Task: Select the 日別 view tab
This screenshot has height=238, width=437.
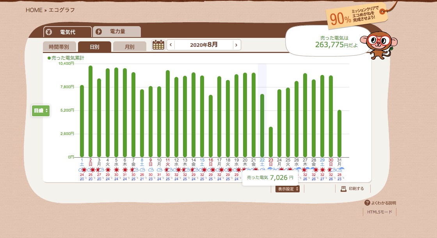Action: (94, 47)
